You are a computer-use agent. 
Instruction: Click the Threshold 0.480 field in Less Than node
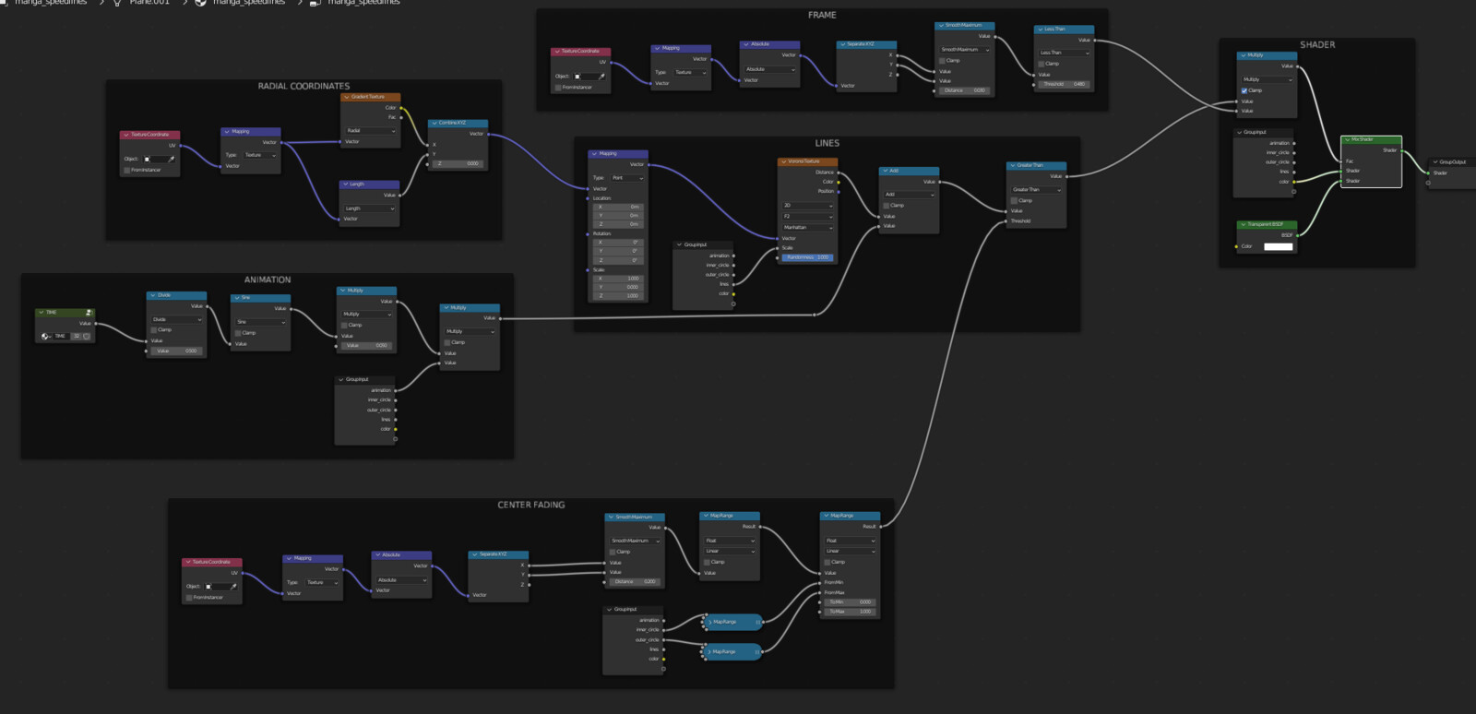tap(1065, 84)
